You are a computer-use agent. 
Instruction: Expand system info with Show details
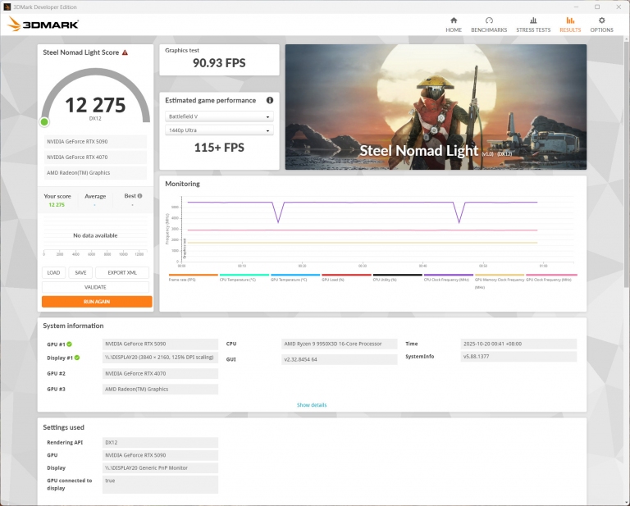[312, 405]
